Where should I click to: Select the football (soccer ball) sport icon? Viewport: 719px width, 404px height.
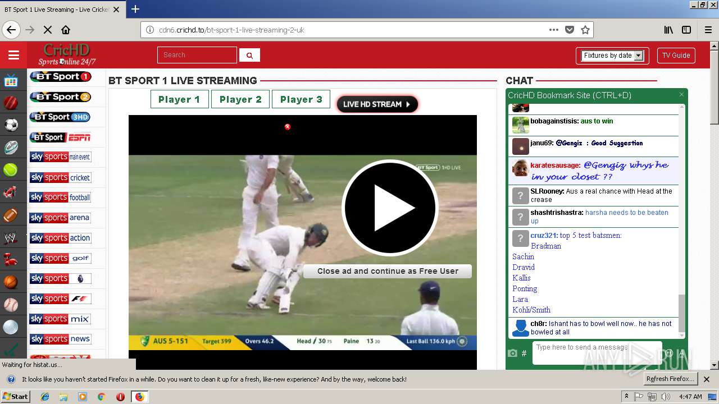pos(11,125)
